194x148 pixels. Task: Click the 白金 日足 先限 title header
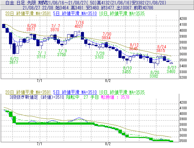pyautogui.click(x=21, y=2)
